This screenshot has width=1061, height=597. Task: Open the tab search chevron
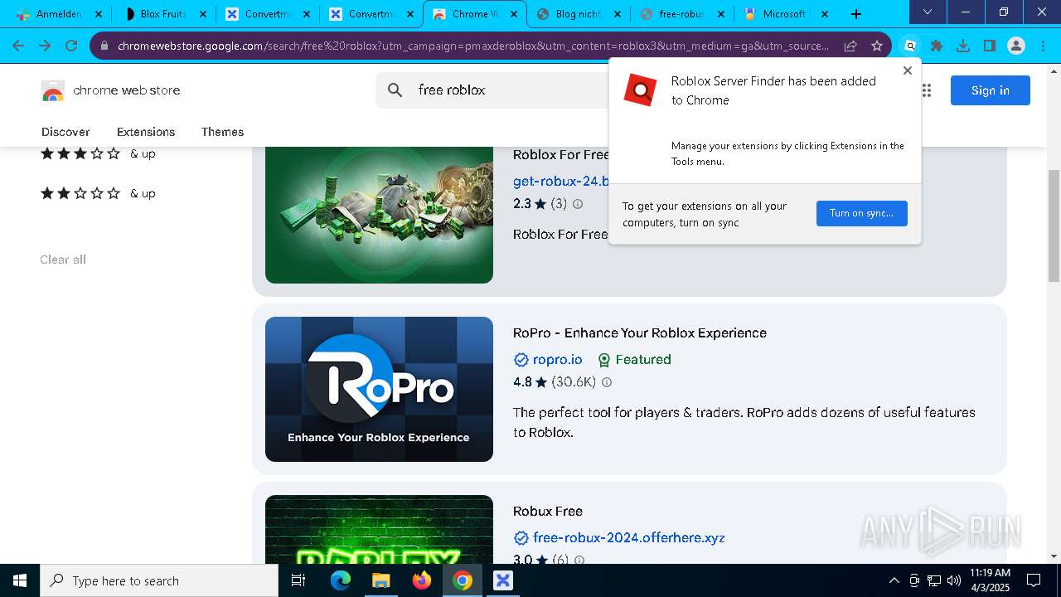[927, 12]
